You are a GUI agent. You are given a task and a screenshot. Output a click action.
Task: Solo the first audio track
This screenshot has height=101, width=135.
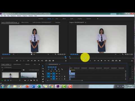point(62,76)
